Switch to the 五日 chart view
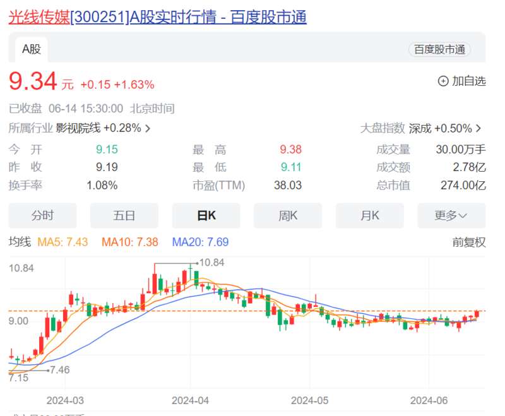 (124, 215)
